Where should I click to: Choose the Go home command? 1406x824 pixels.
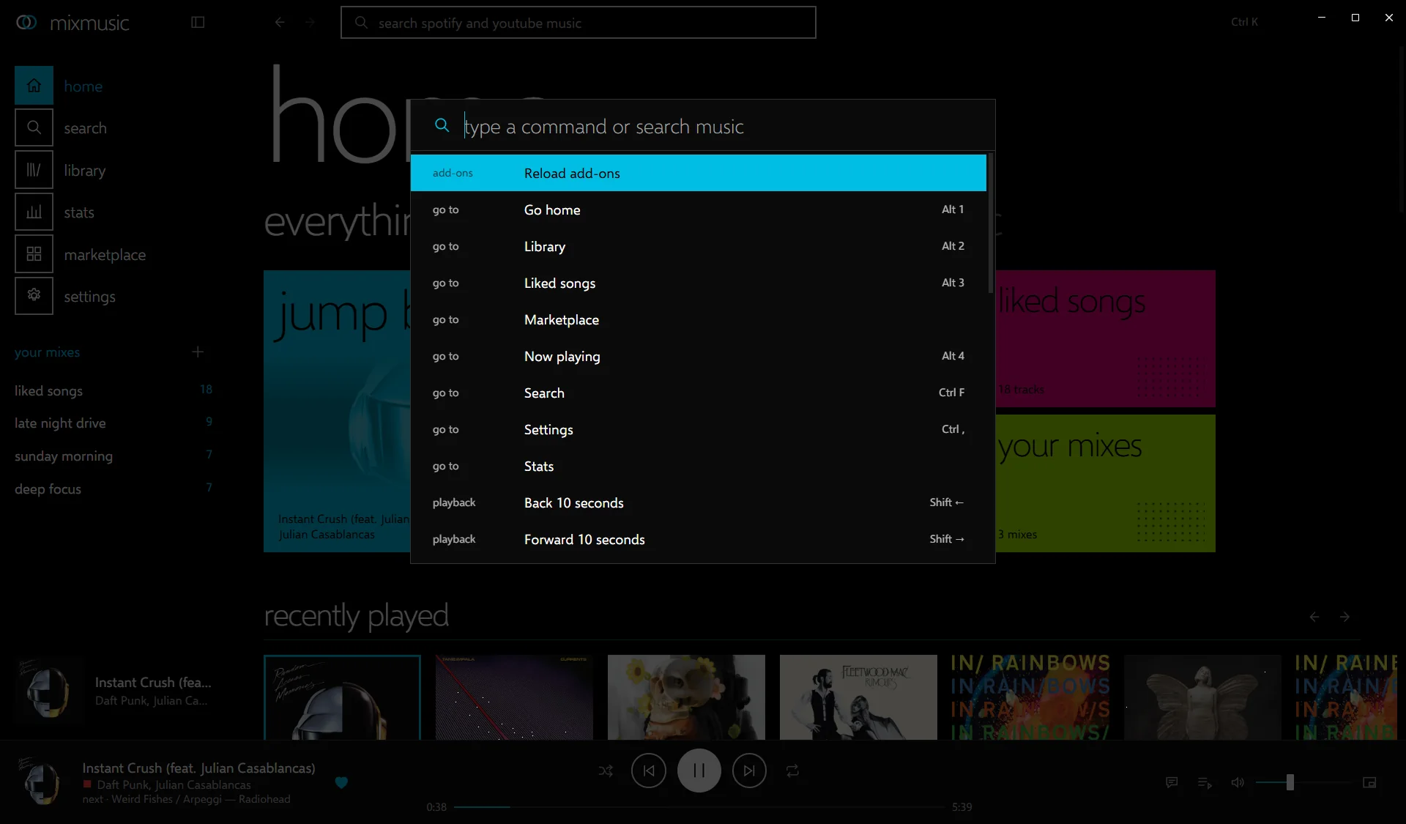[699, 209]
